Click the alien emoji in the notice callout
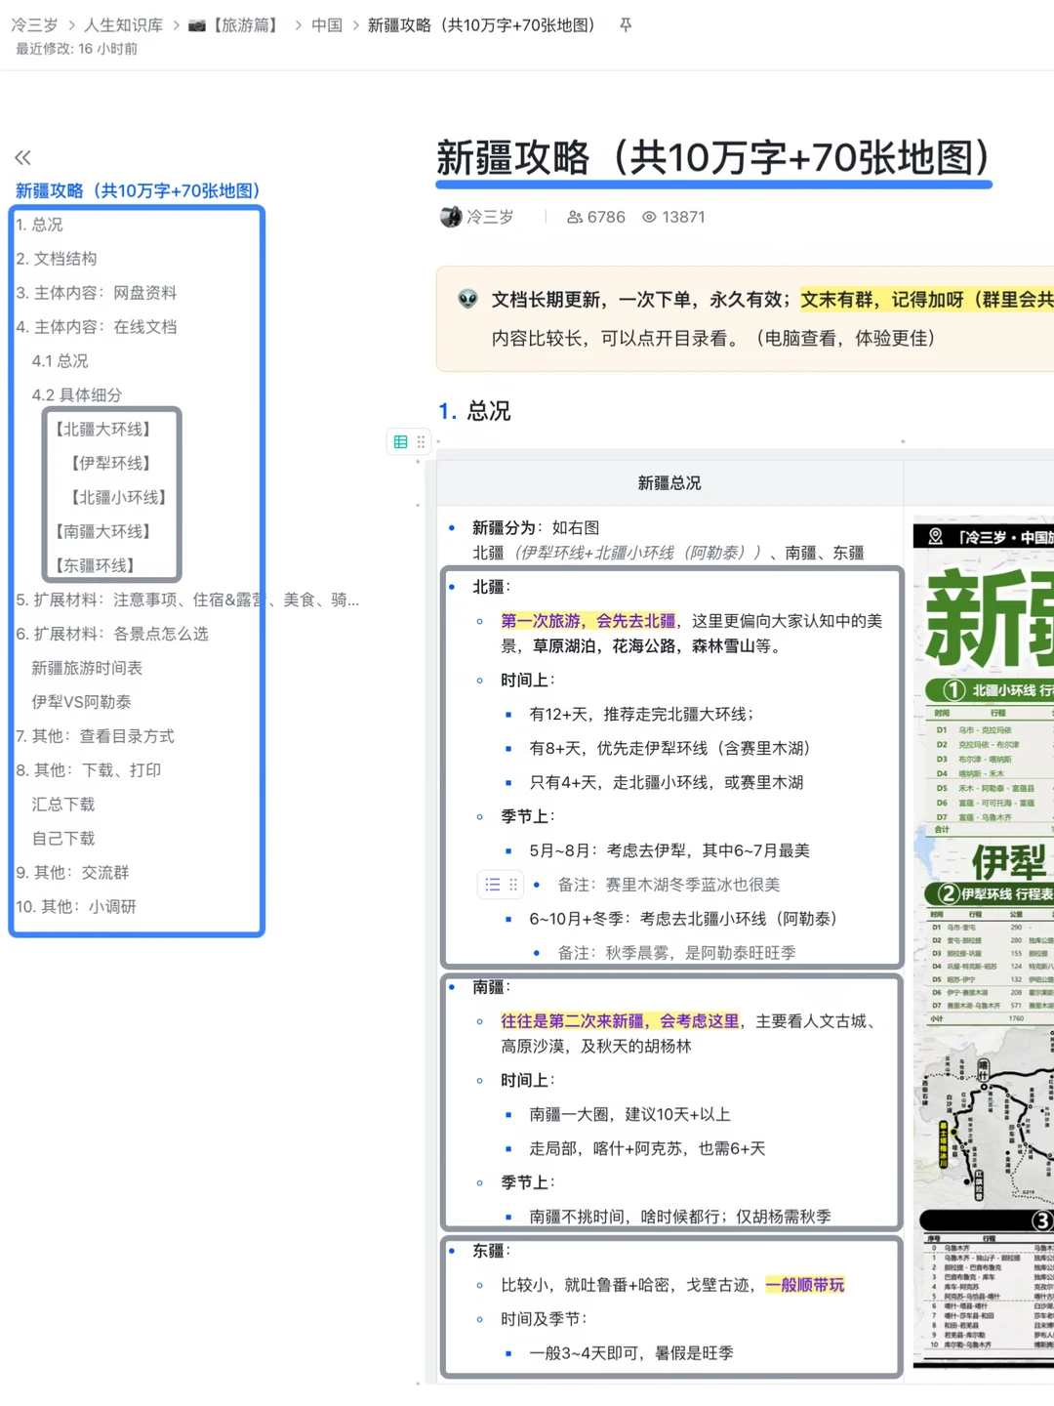 coord(468,299)
